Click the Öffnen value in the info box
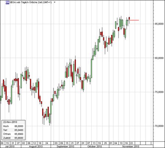Image resolution: width=165 pixels, height=148 pixels. click(x=19, y=134)
